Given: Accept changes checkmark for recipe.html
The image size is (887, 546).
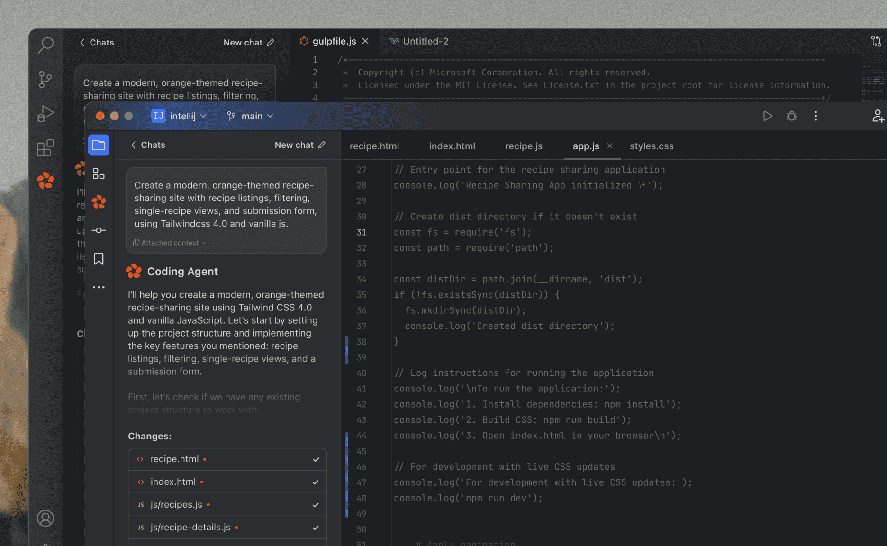Looking at the screenshot, I should tap(315, 459).
